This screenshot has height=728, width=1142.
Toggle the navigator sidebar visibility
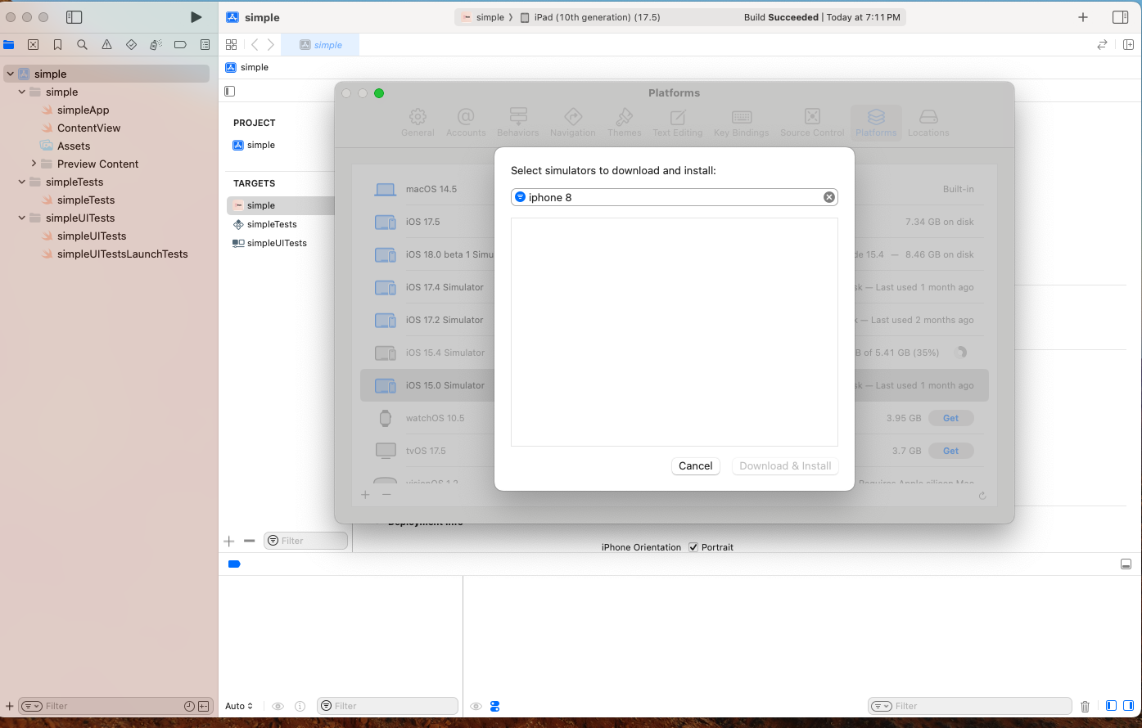point(74,17)
